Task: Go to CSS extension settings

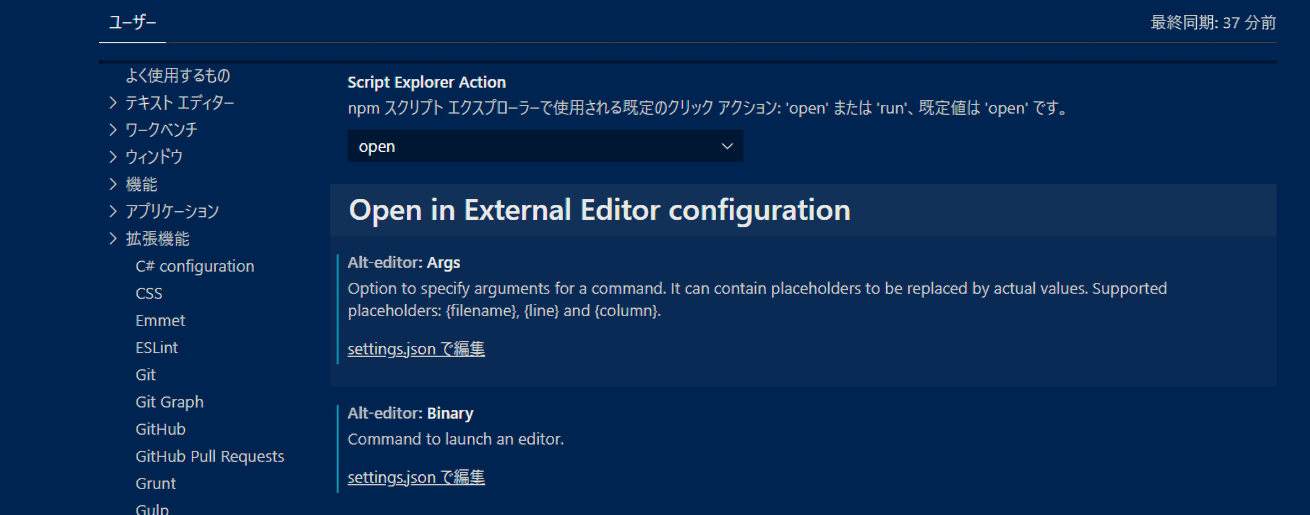Action: pyautogui.click(x=149, y=293)
